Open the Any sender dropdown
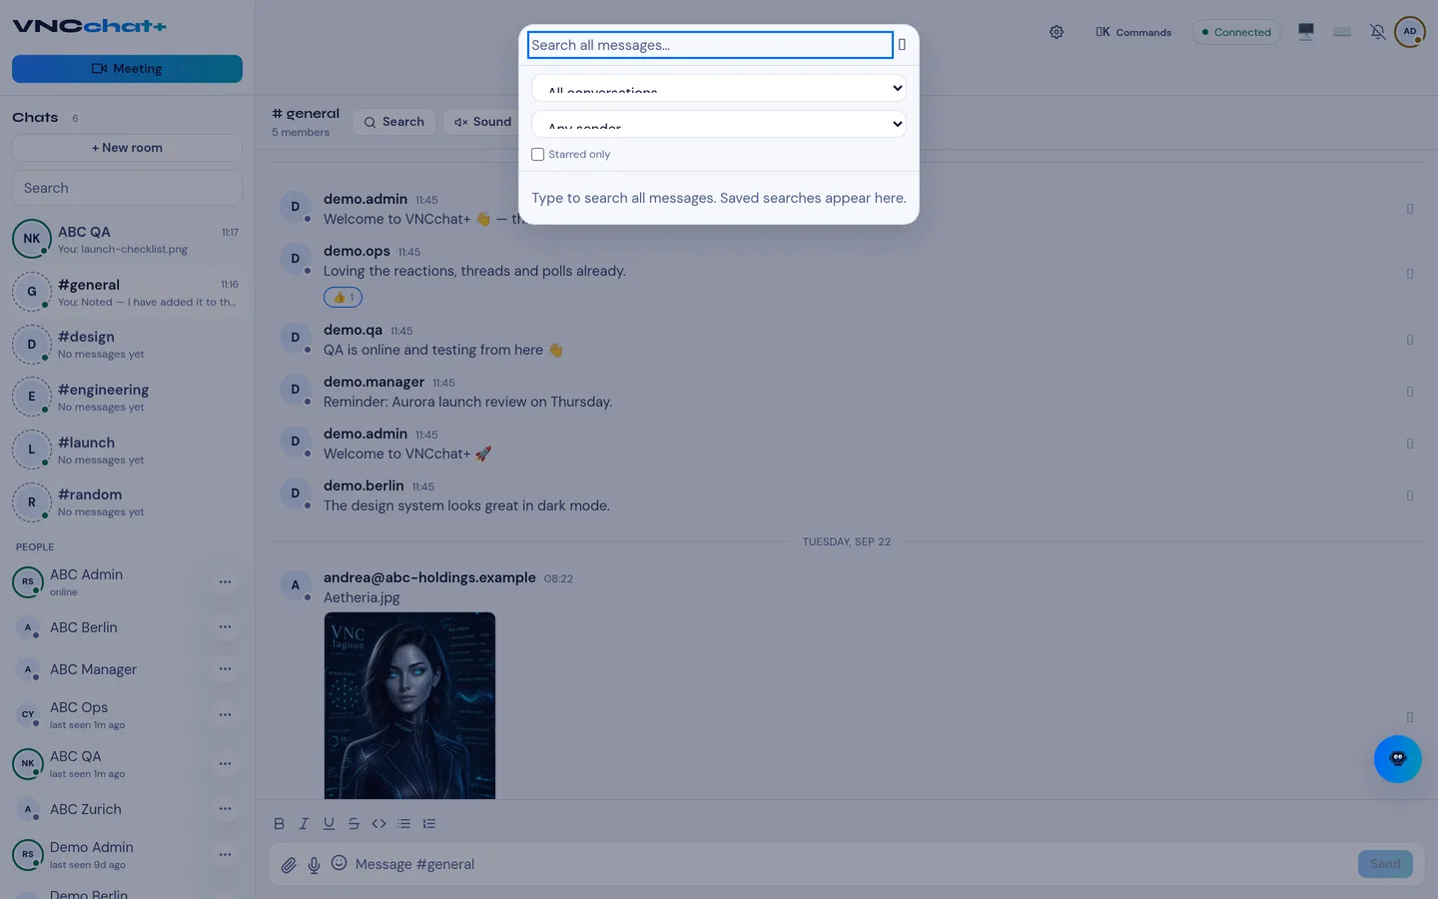This screenshot has width=1438, height=899. point(719,124)
